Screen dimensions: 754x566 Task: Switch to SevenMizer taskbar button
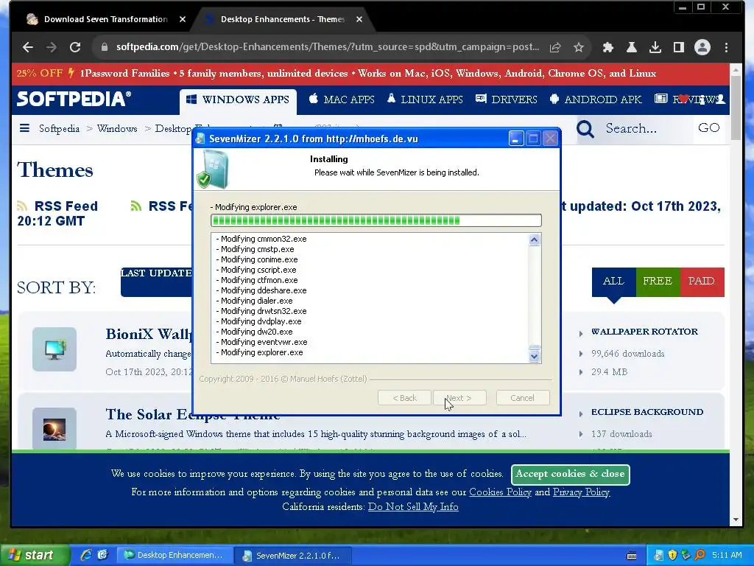click(x=293, y=556)
